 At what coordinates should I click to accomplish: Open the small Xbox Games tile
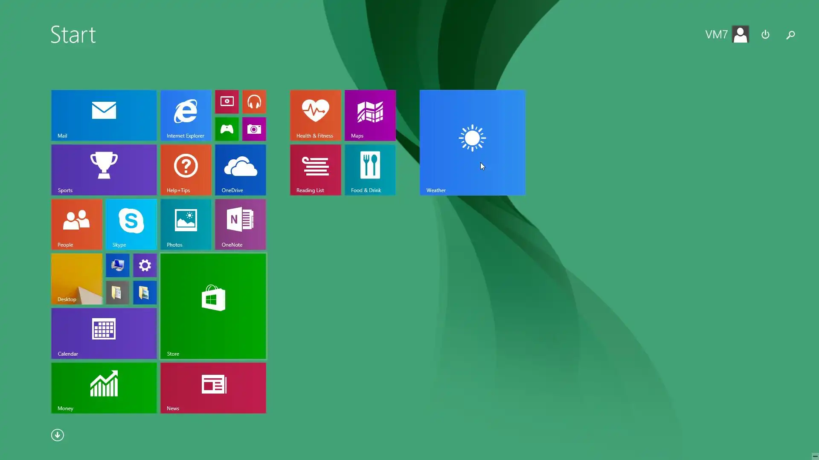[227, 129]
